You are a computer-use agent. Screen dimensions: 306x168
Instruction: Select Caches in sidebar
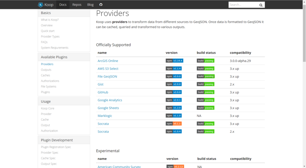point(46,75)
